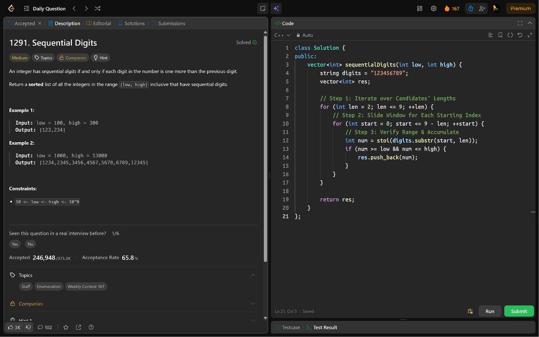Expand the Companies section chevron
The image size is (539, 337).
pos(253,304)
